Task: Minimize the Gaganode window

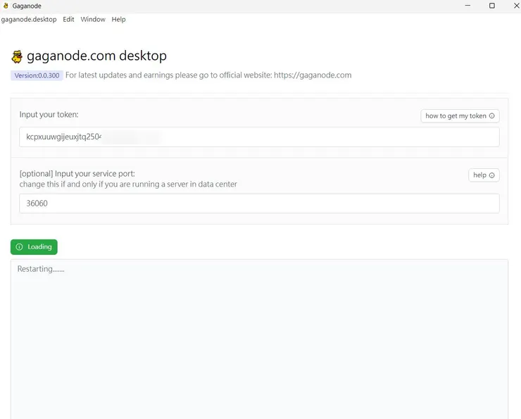Action: pos(467,6)
